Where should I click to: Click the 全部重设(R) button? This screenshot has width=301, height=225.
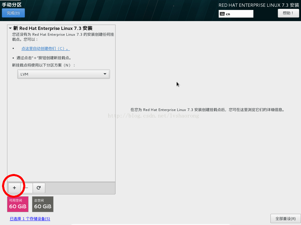click(x=285, y=219)
